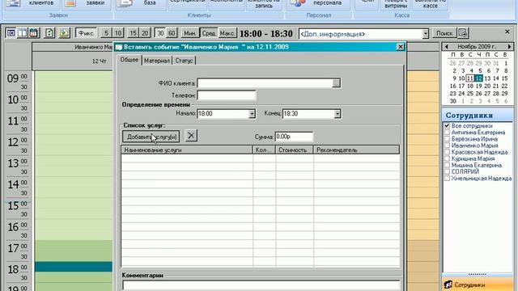The height and width of the screenshot is (291, 518).
Task: Click the highlighted 18:00 slot in the schedule
Action: (74, 267)
